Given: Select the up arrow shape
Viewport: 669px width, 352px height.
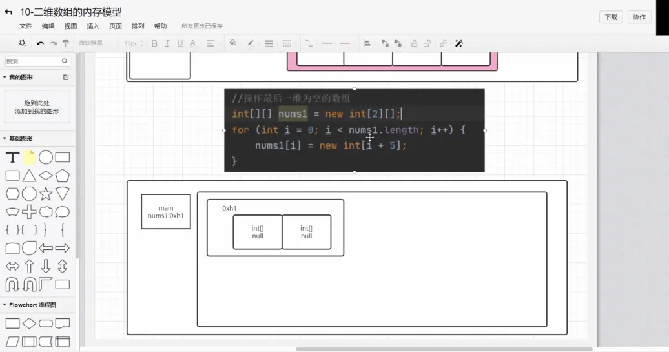Looking at the screenshot, I should pos(29,266).
